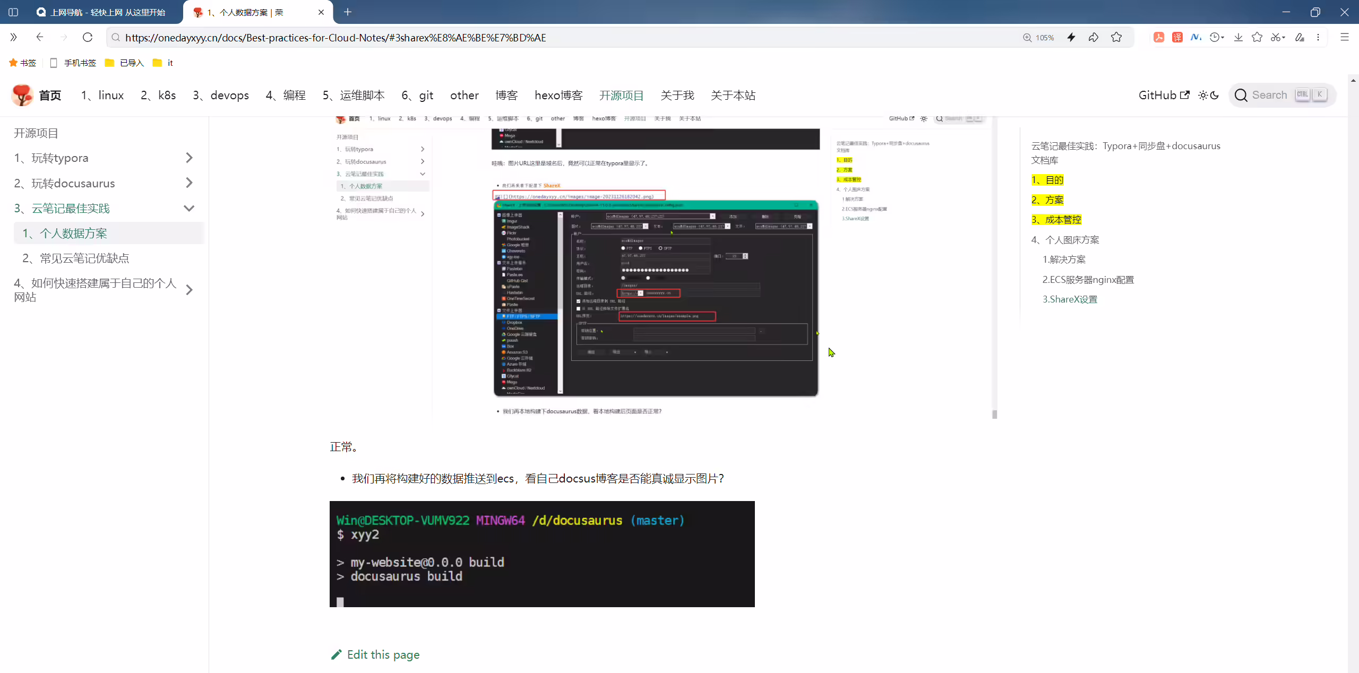Screen dimensions: 1359x673
Task: Click the share arrow icon in address bar
Action: pos(1094,37)
